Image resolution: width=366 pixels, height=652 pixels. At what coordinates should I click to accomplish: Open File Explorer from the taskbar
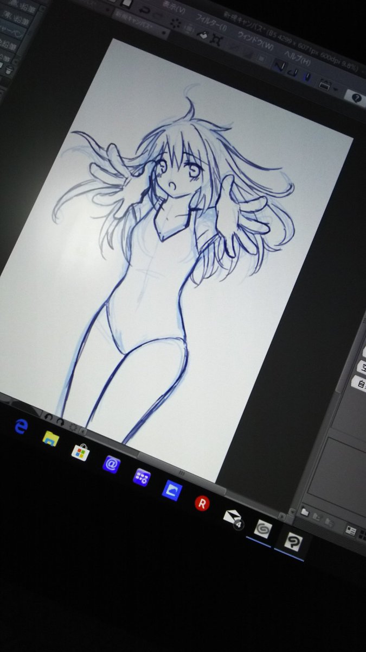[51, 438]
